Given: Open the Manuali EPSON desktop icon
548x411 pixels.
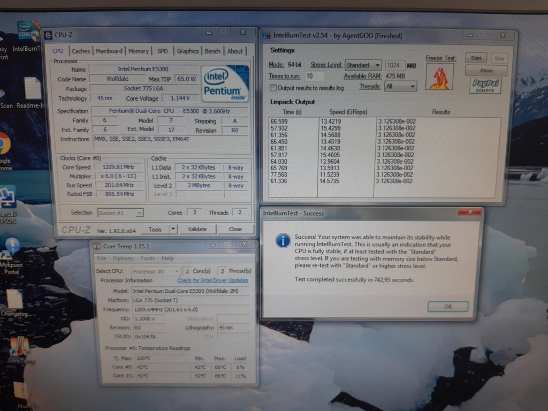Looking at the screenshot, I should 7,204.
